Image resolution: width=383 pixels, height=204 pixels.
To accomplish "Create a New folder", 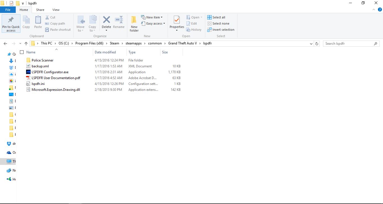I will [134, 24].
